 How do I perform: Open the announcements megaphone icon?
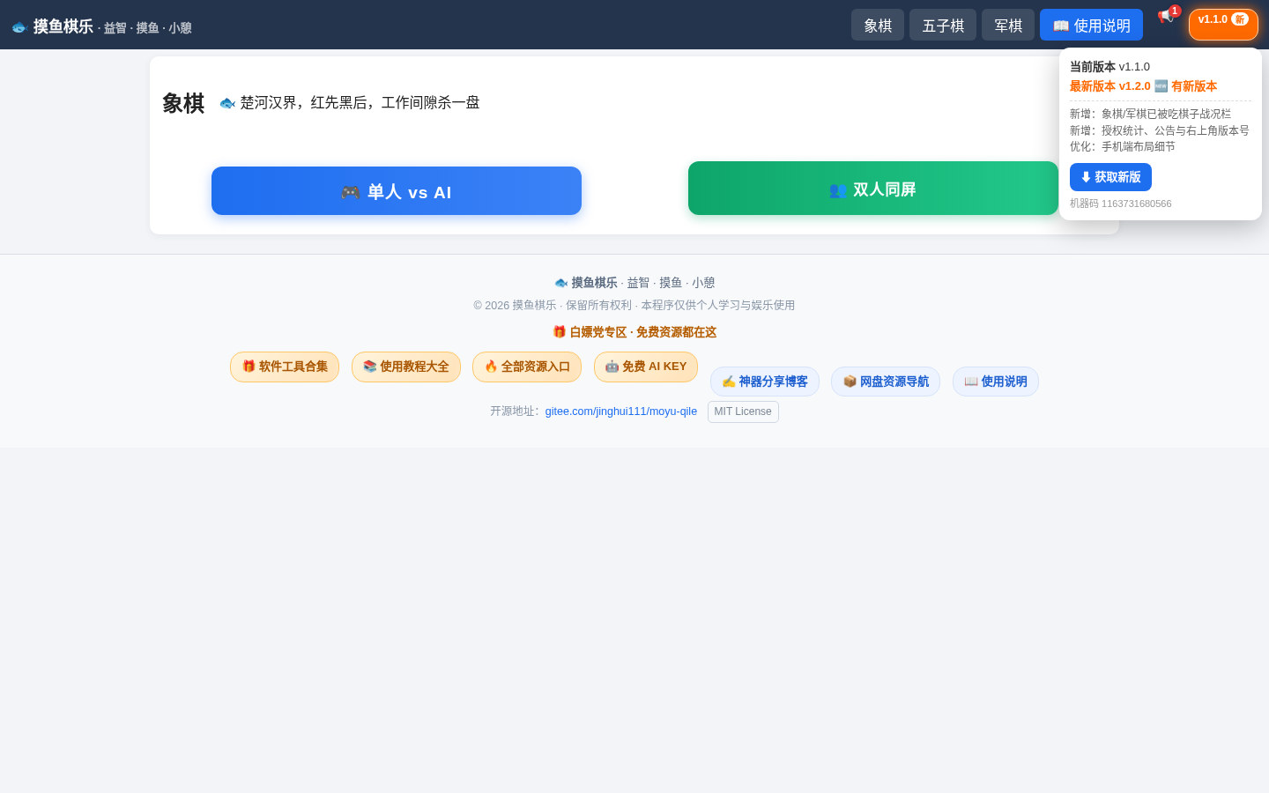click(1165, 16)
